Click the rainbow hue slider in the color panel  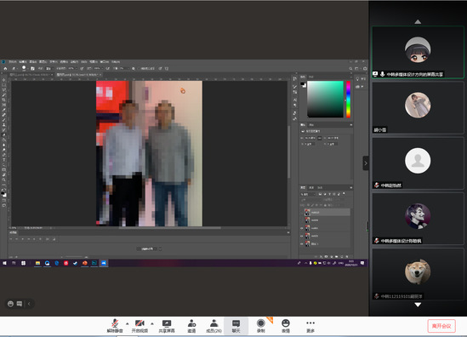pos(348,100)
